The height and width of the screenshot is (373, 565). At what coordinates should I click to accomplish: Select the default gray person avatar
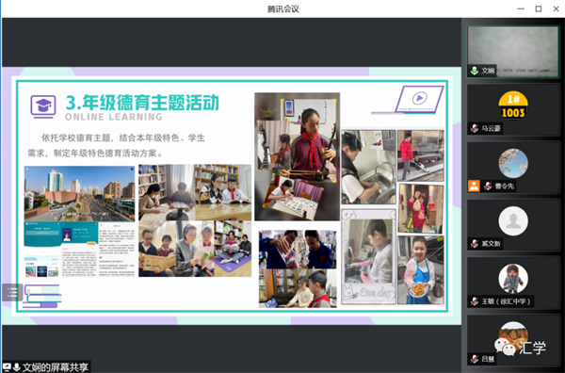click(513, 221)
